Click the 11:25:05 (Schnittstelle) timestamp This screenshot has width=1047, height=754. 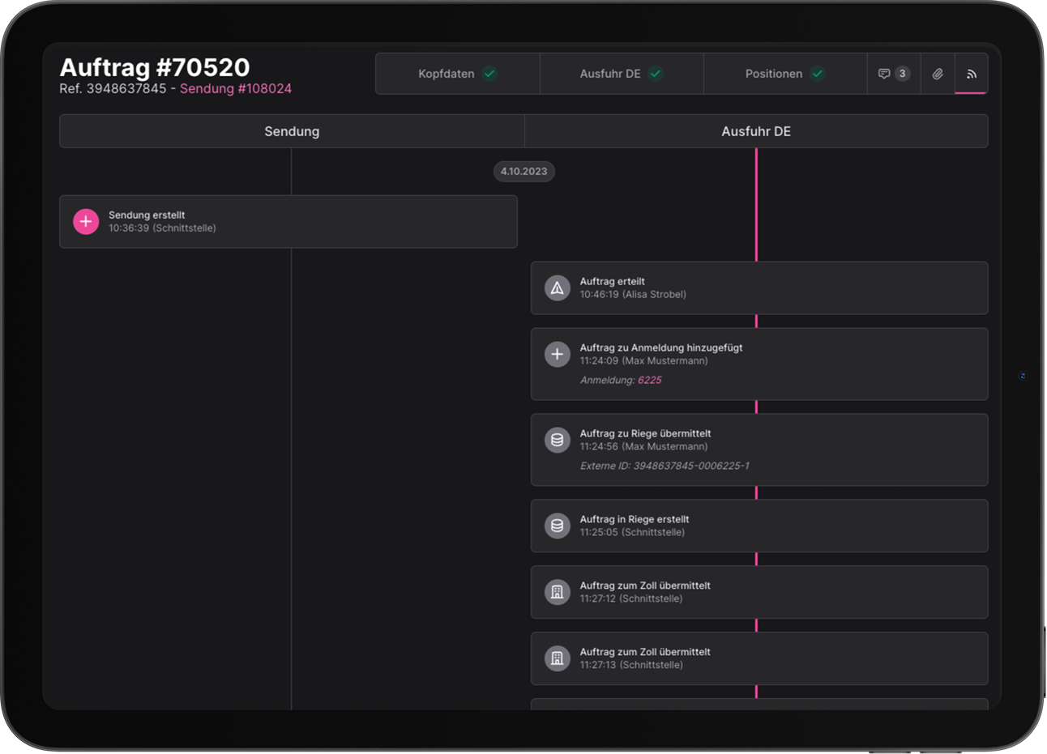tap(632, 533)
